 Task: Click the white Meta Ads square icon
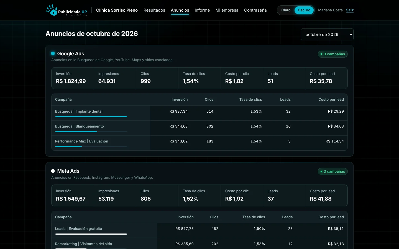[53, 171]
